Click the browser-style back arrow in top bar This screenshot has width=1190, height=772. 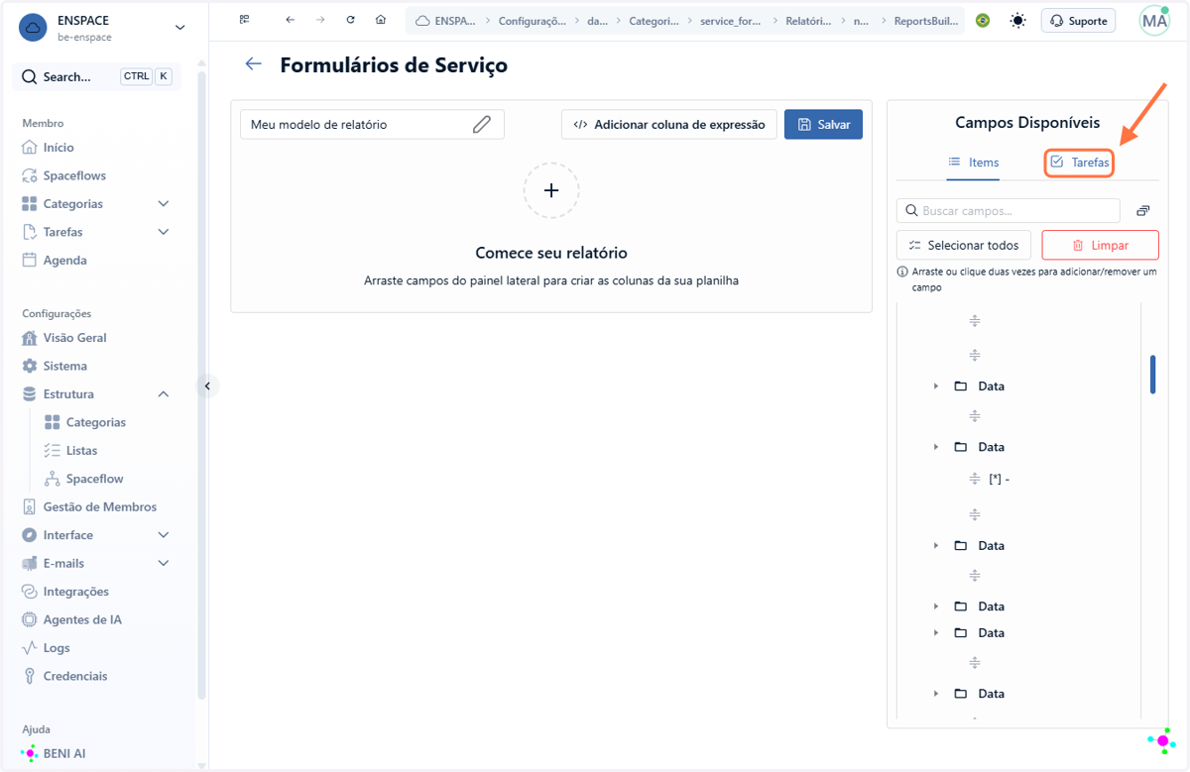click(290, 20)
